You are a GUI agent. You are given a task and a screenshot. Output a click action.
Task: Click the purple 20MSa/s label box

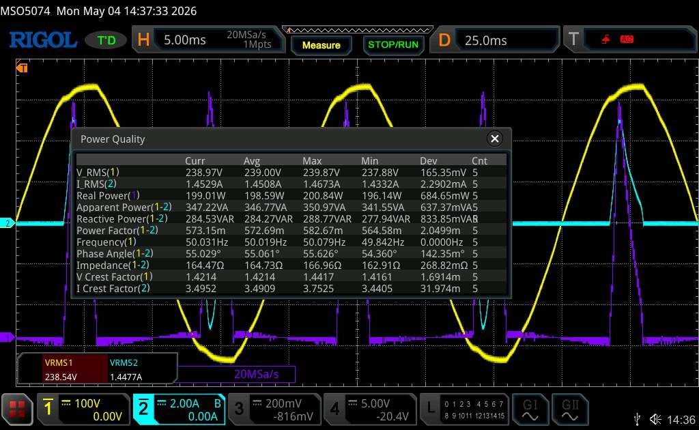coord(236,374)
